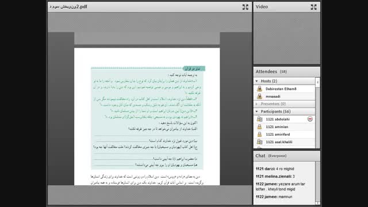The height and width of the screenshot is (207, 368).
Task: Click the Attendees (58) pod title
Action: pos(271,71)
